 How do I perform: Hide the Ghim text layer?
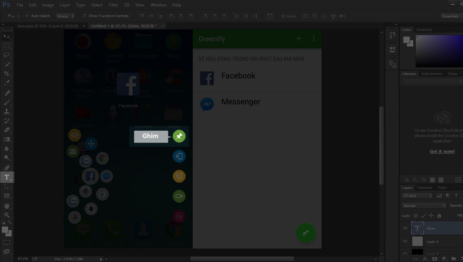[405, 228]
